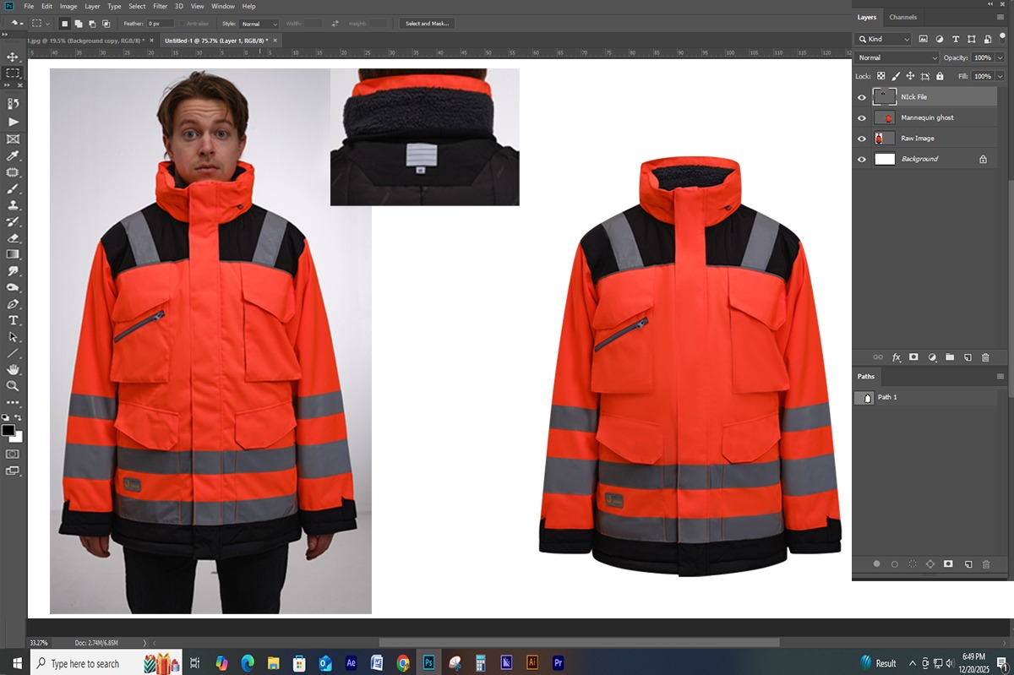
Task: Select the Zoom tool
Action: point(13,386)
